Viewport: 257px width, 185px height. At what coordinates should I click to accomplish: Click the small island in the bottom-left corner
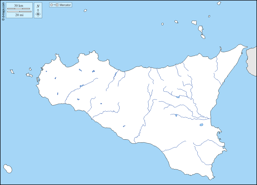8,169
